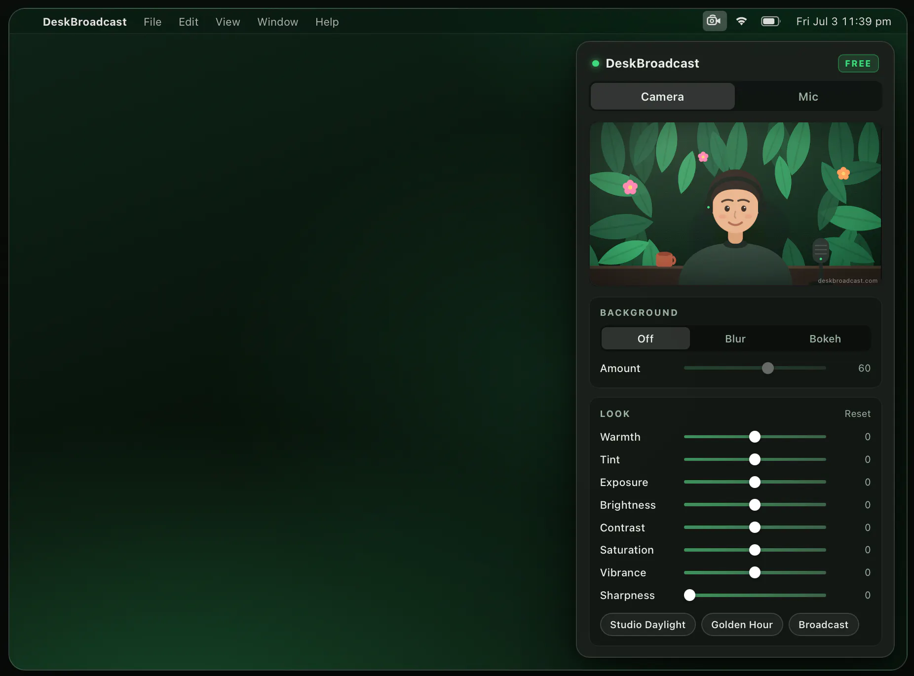This screenshot has height=676, width=914.
Task: Click the background Amount slider
Action: [755, 368]
